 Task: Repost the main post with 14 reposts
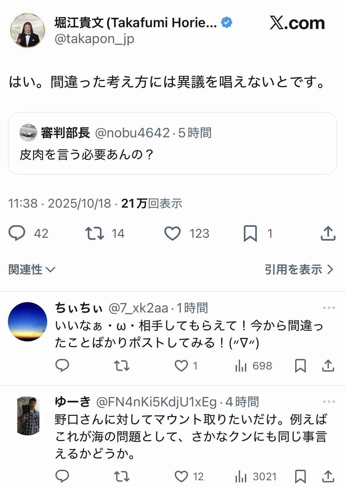pyautogui.click(x=94, y=234)
